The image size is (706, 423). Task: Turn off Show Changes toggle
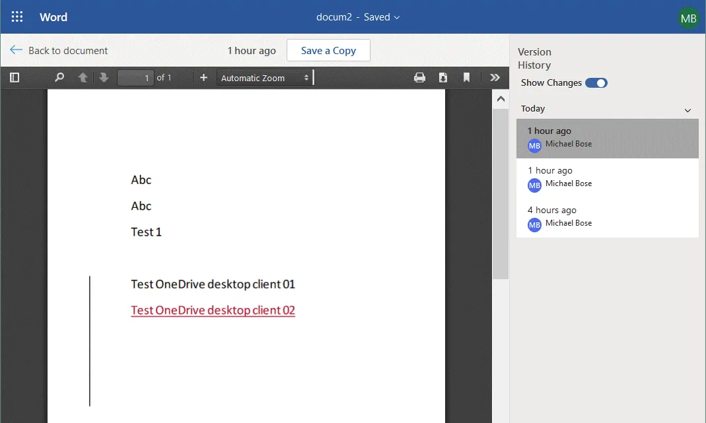point(596,83)
